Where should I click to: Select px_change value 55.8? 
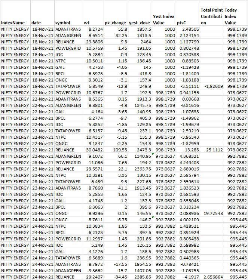click(123, 29)
